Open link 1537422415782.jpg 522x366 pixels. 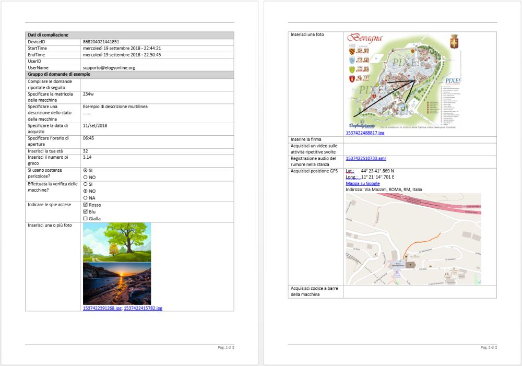[143, 308]
